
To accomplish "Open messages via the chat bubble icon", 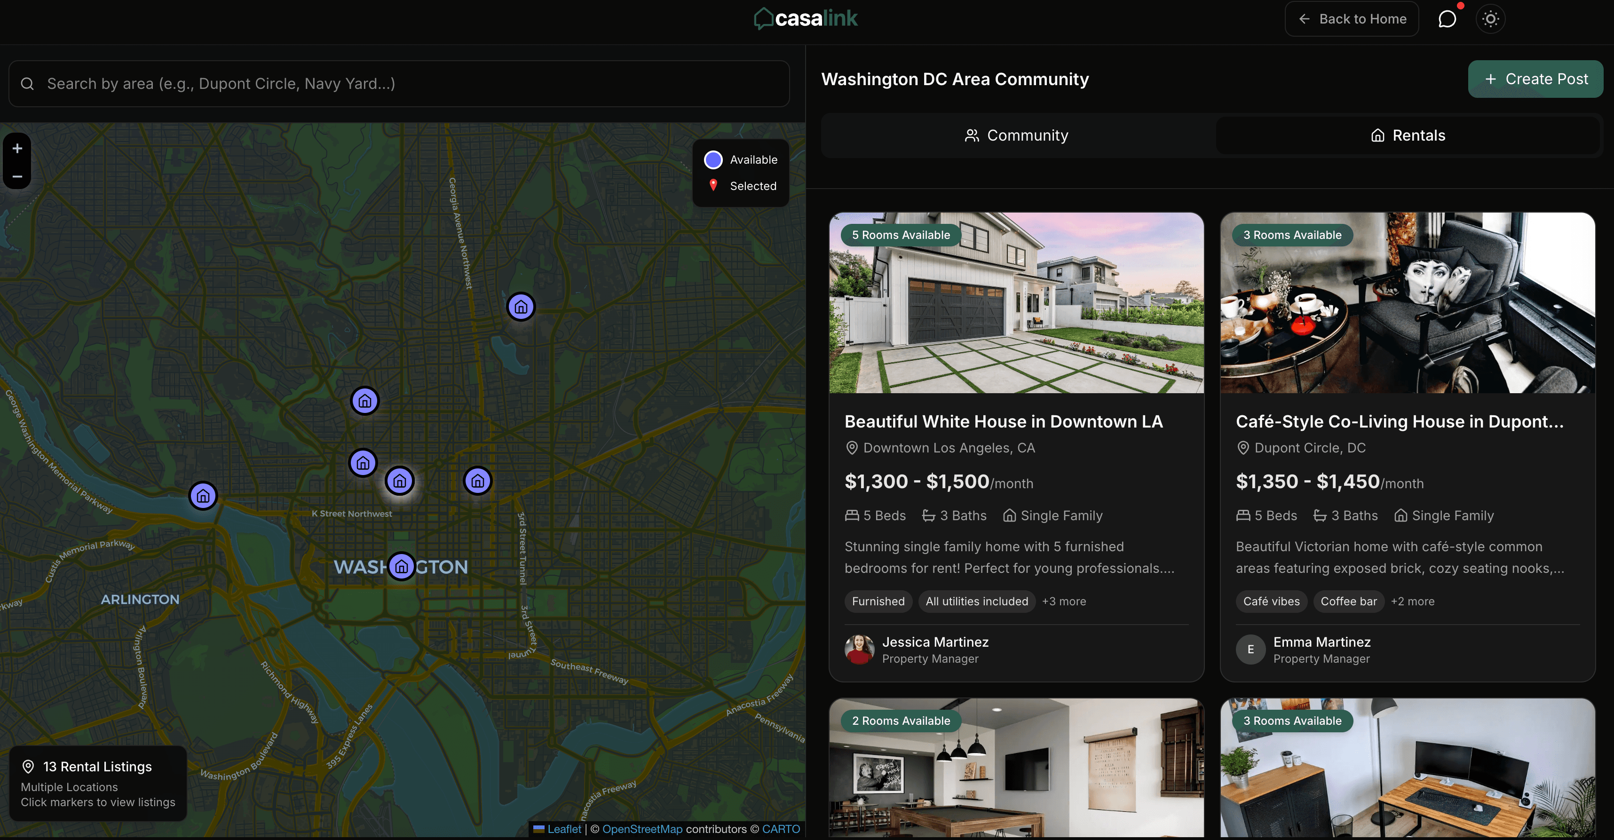I will 1447,19.
